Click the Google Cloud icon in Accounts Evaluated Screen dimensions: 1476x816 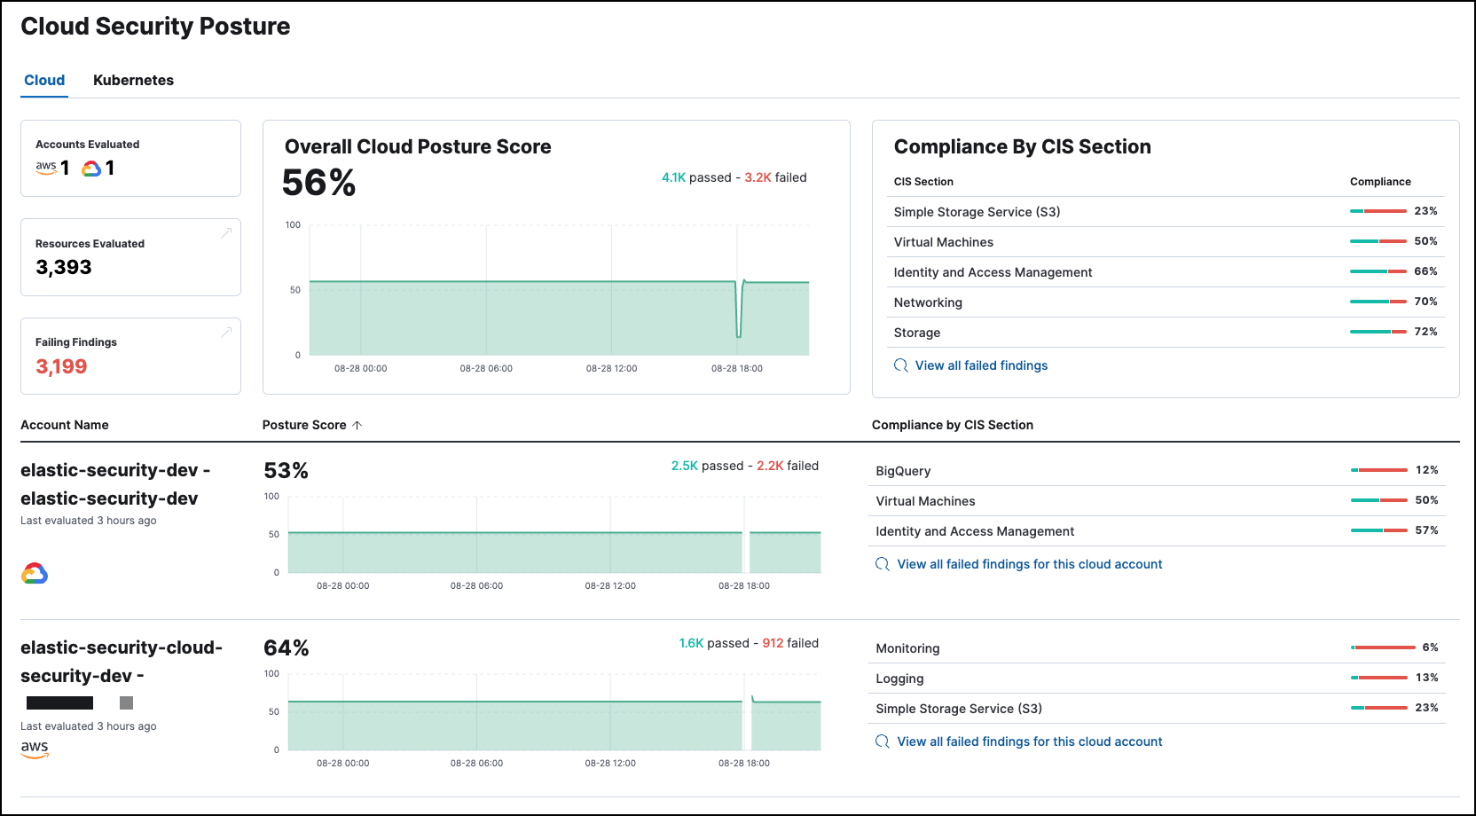[92, 168]
